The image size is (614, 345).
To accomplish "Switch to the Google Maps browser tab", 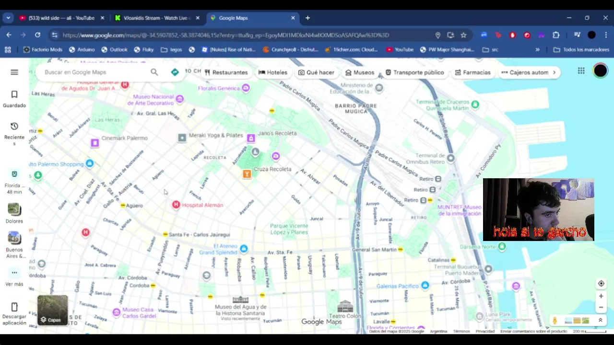I will 253,18.
